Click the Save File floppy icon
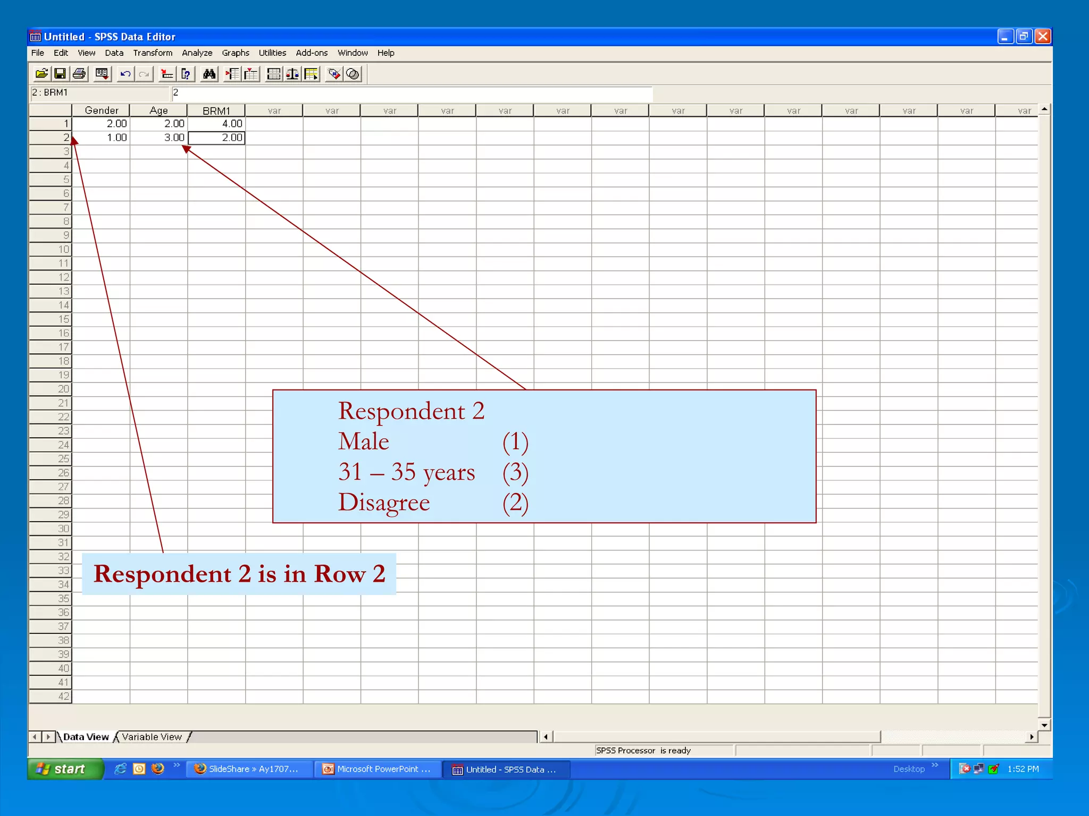Image resolution: width=1089 pixels, height=816 pixels. click(60, 74)
